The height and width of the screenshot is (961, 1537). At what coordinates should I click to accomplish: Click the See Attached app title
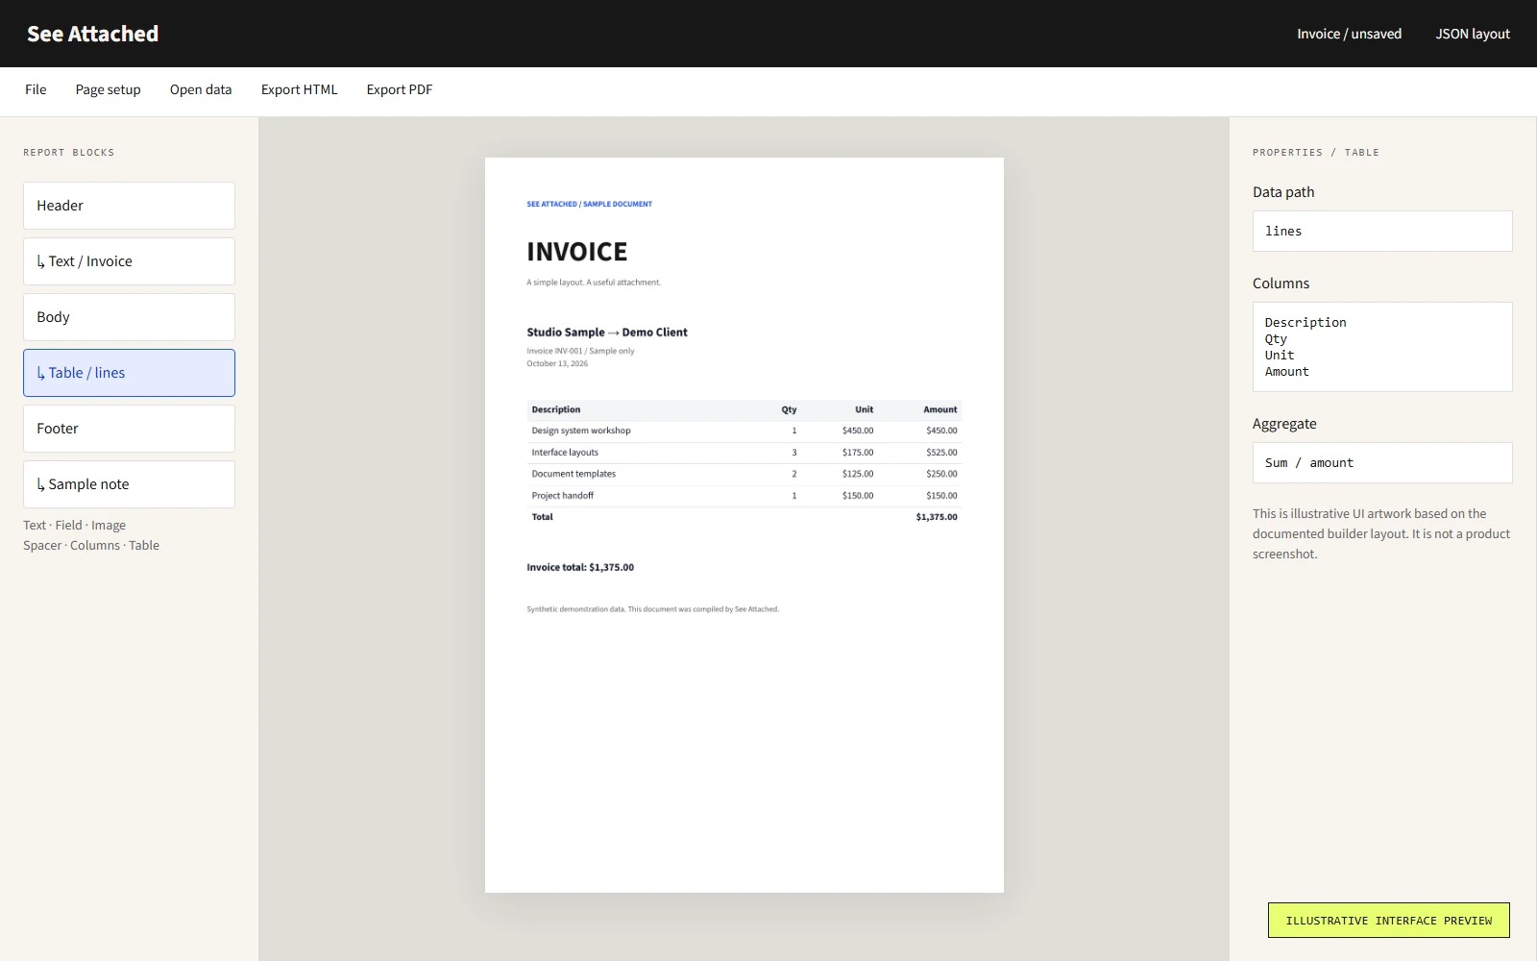(92, 34)
